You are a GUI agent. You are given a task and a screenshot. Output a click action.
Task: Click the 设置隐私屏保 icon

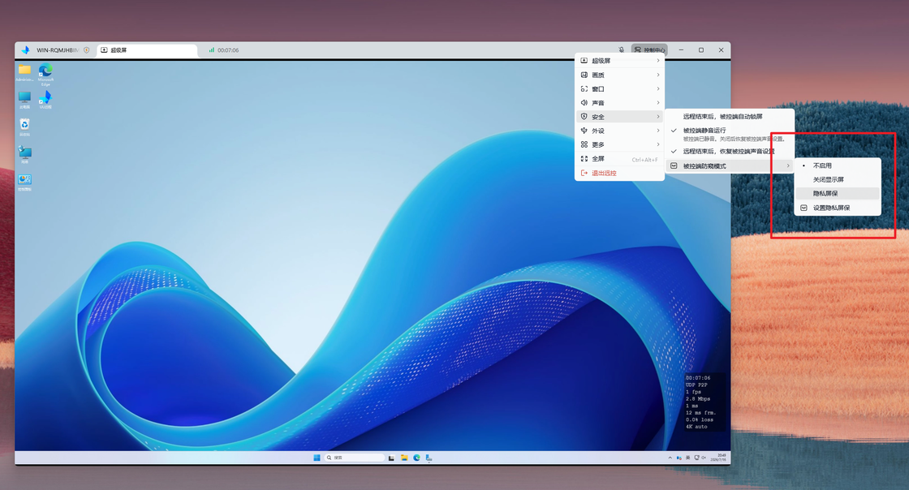803,208
